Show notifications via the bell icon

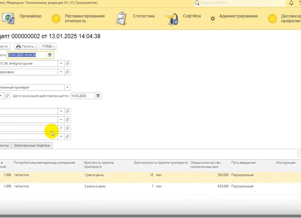coord(291,3)
